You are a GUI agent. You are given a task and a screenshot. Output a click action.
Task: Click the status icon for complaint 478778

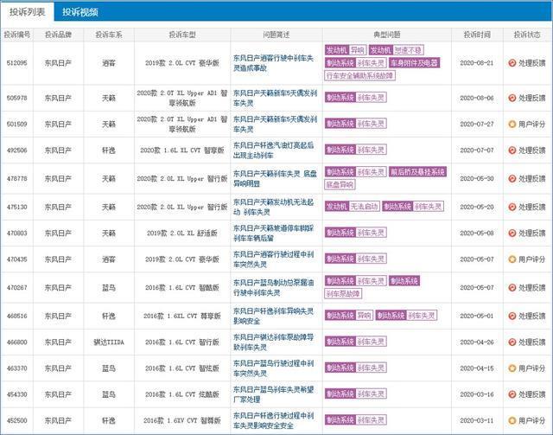[x=512, y=179]
